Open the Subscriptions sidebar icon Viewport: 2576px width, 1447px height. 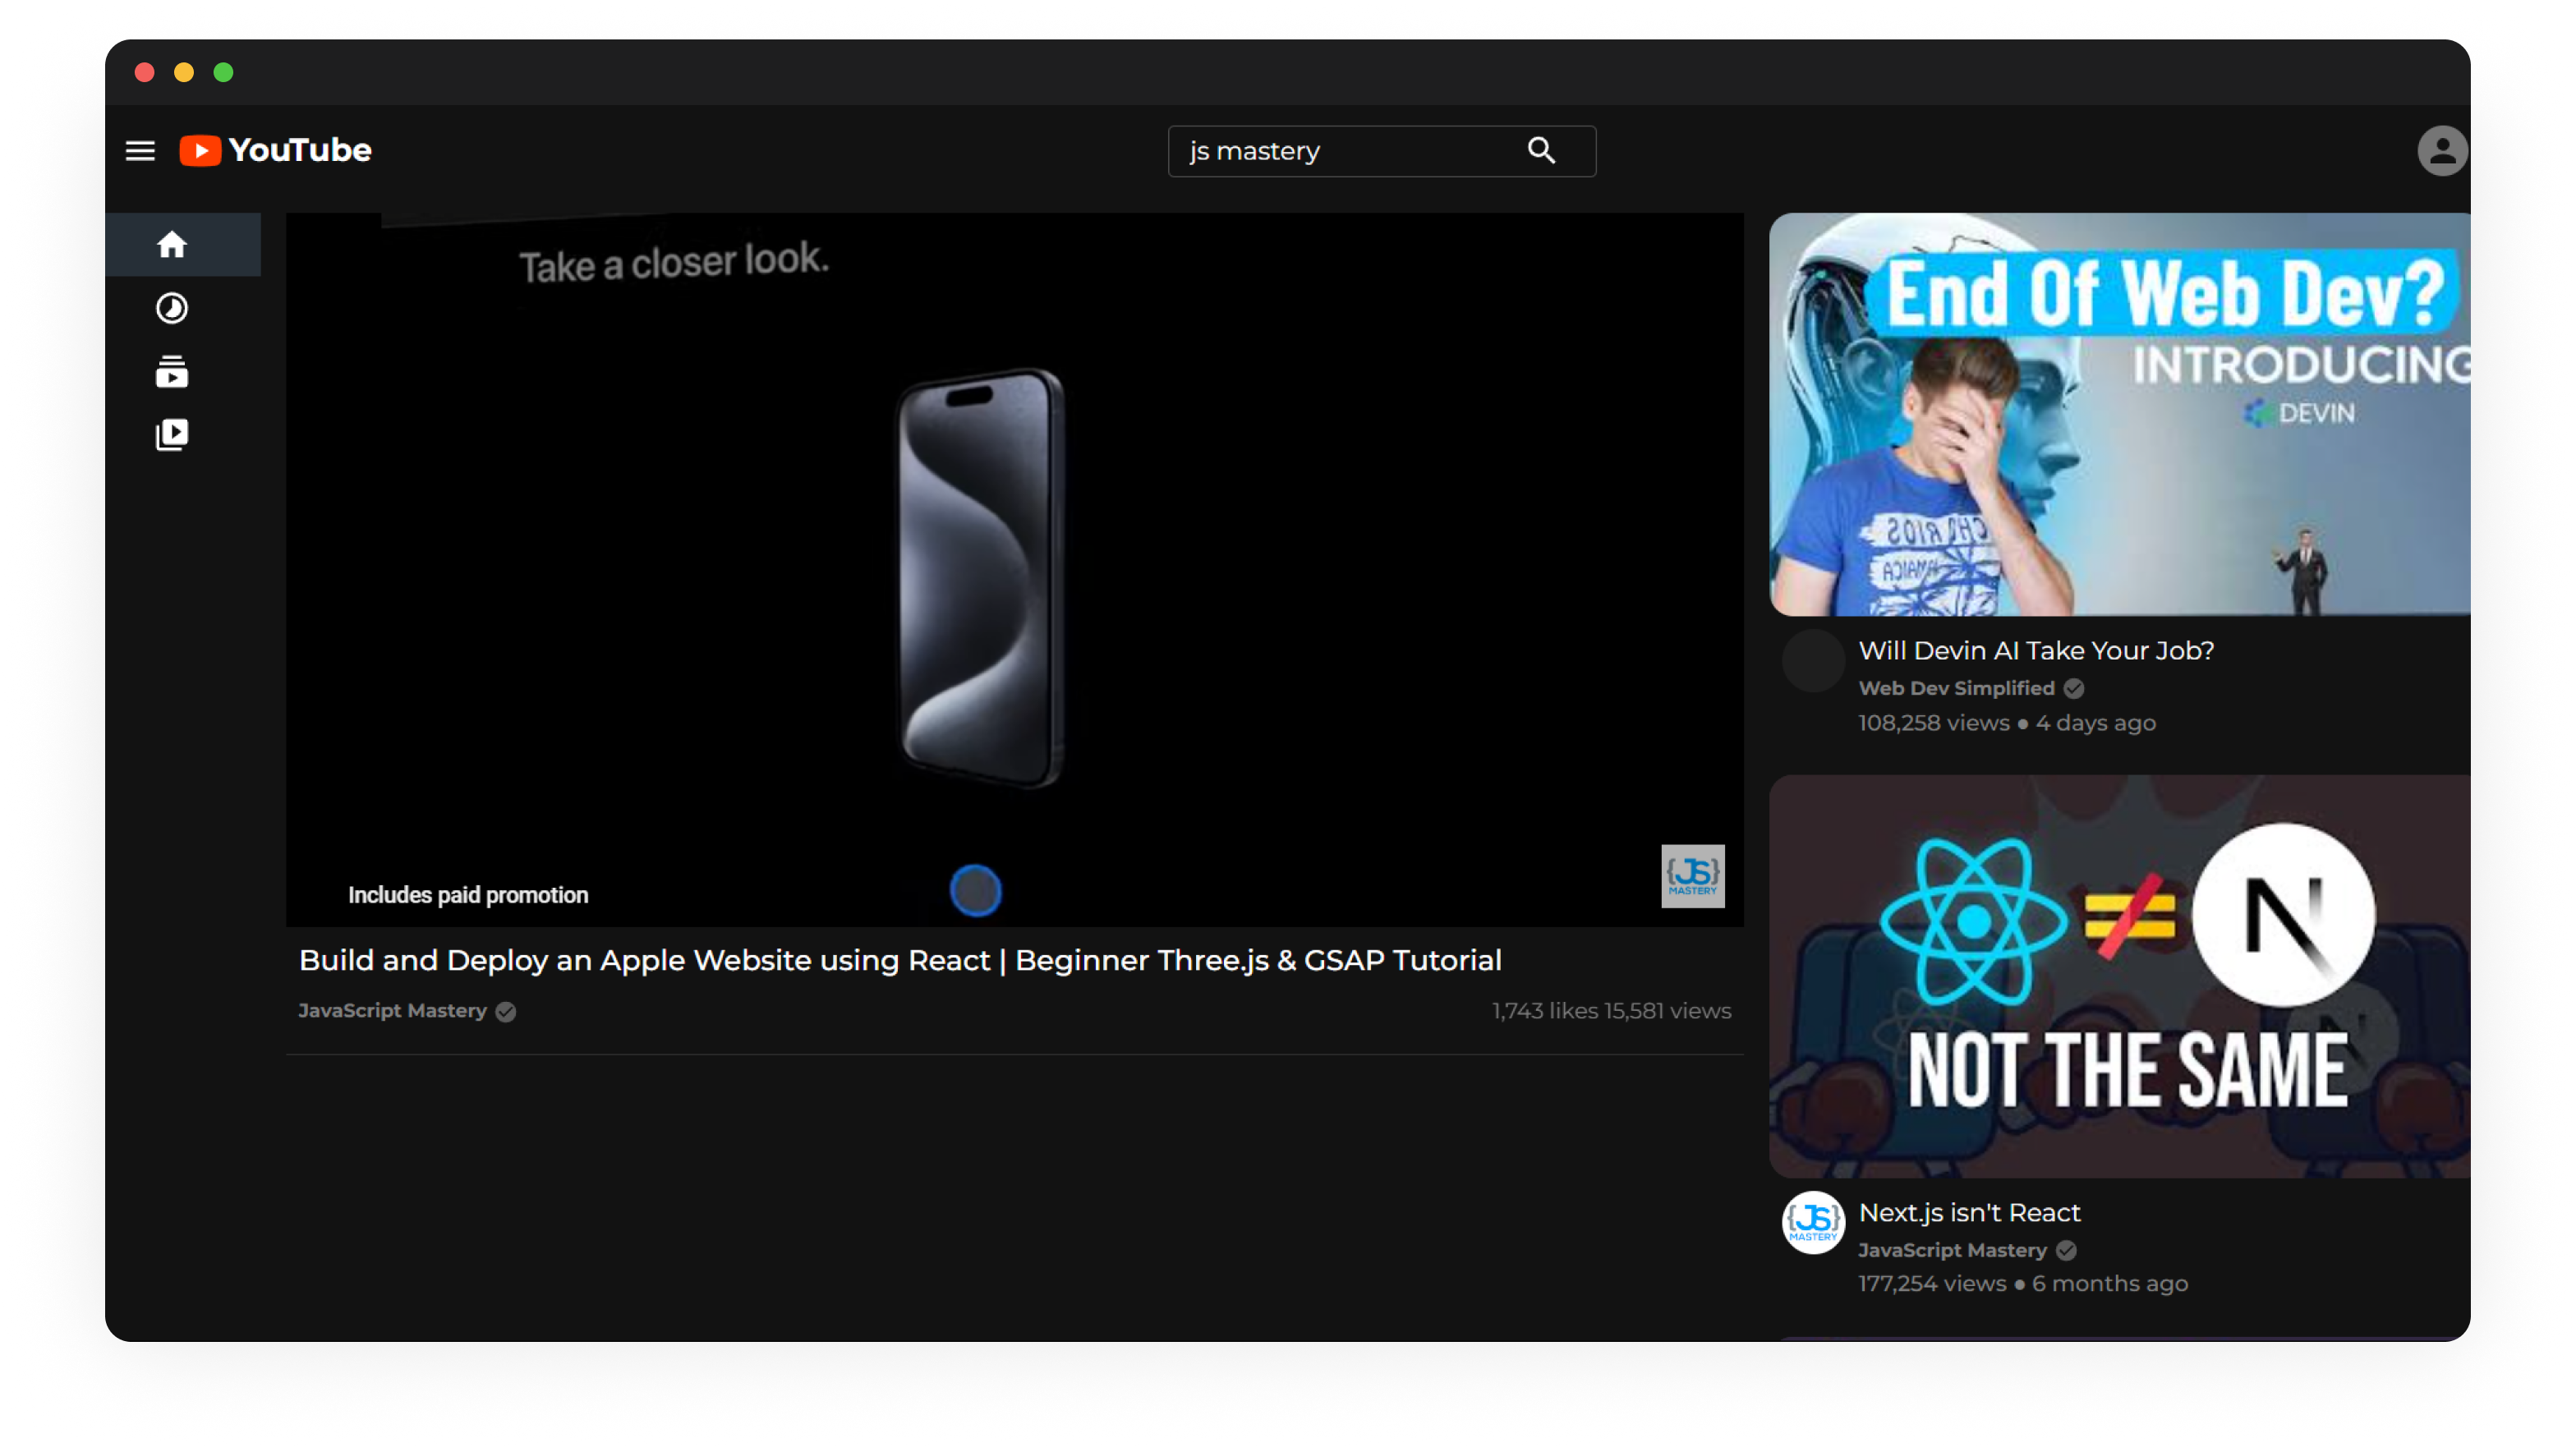(x=172, y=371)
